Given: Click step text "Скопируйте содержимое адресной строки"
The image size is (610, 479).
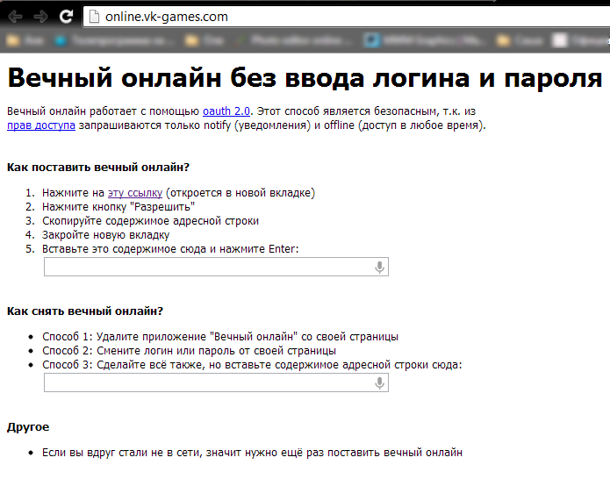Looking at the screenshot, I should (x=151, y=221).
